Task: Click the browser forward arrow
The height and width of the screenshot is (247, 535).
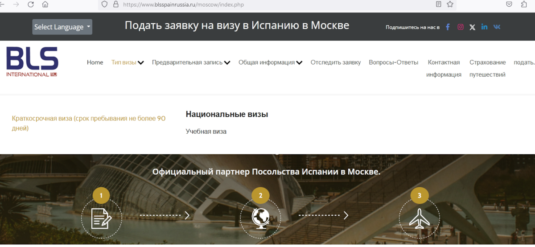Action: point(16,4)
